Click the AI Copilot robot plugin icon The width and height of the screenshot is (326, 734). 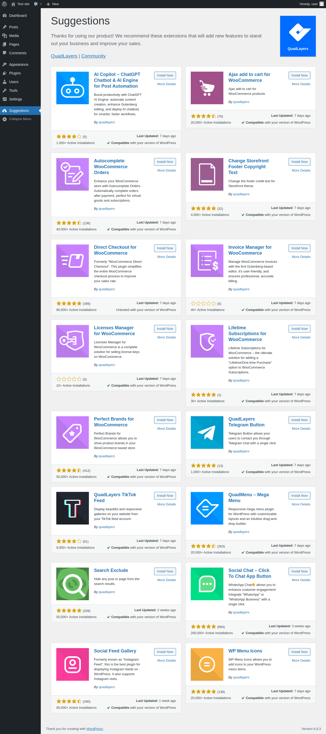tap(72, 88)
